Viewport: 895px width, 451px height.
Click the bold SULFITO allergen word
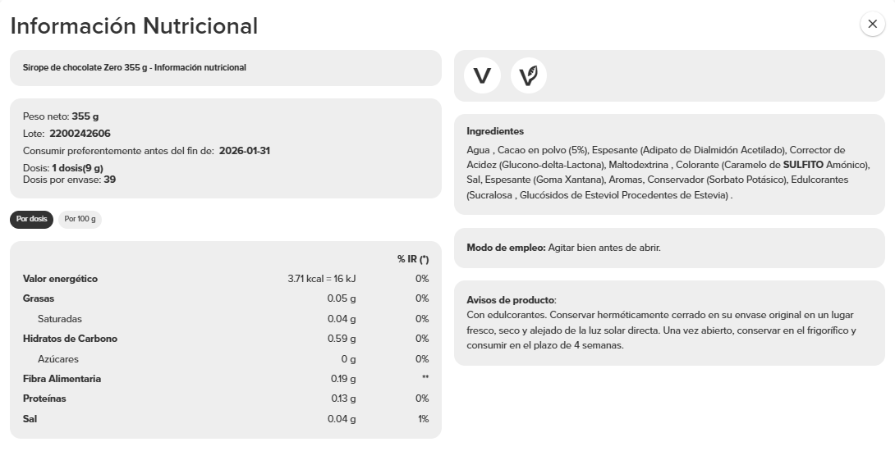coord(802,165)
